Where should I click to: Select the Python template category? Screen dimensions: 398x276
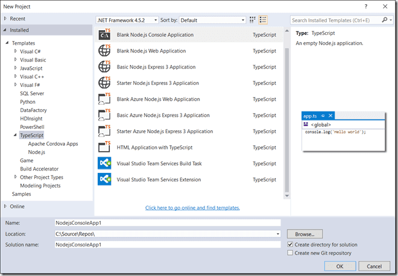tap(28, 102)
